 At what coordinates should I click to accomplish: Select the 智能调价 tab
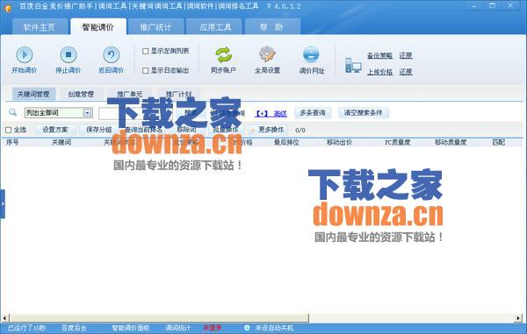[98, 27]
